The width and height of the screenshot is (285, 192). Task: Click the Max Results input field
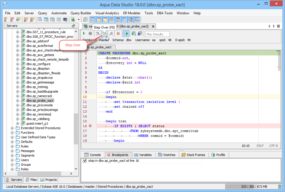point(158,34)
